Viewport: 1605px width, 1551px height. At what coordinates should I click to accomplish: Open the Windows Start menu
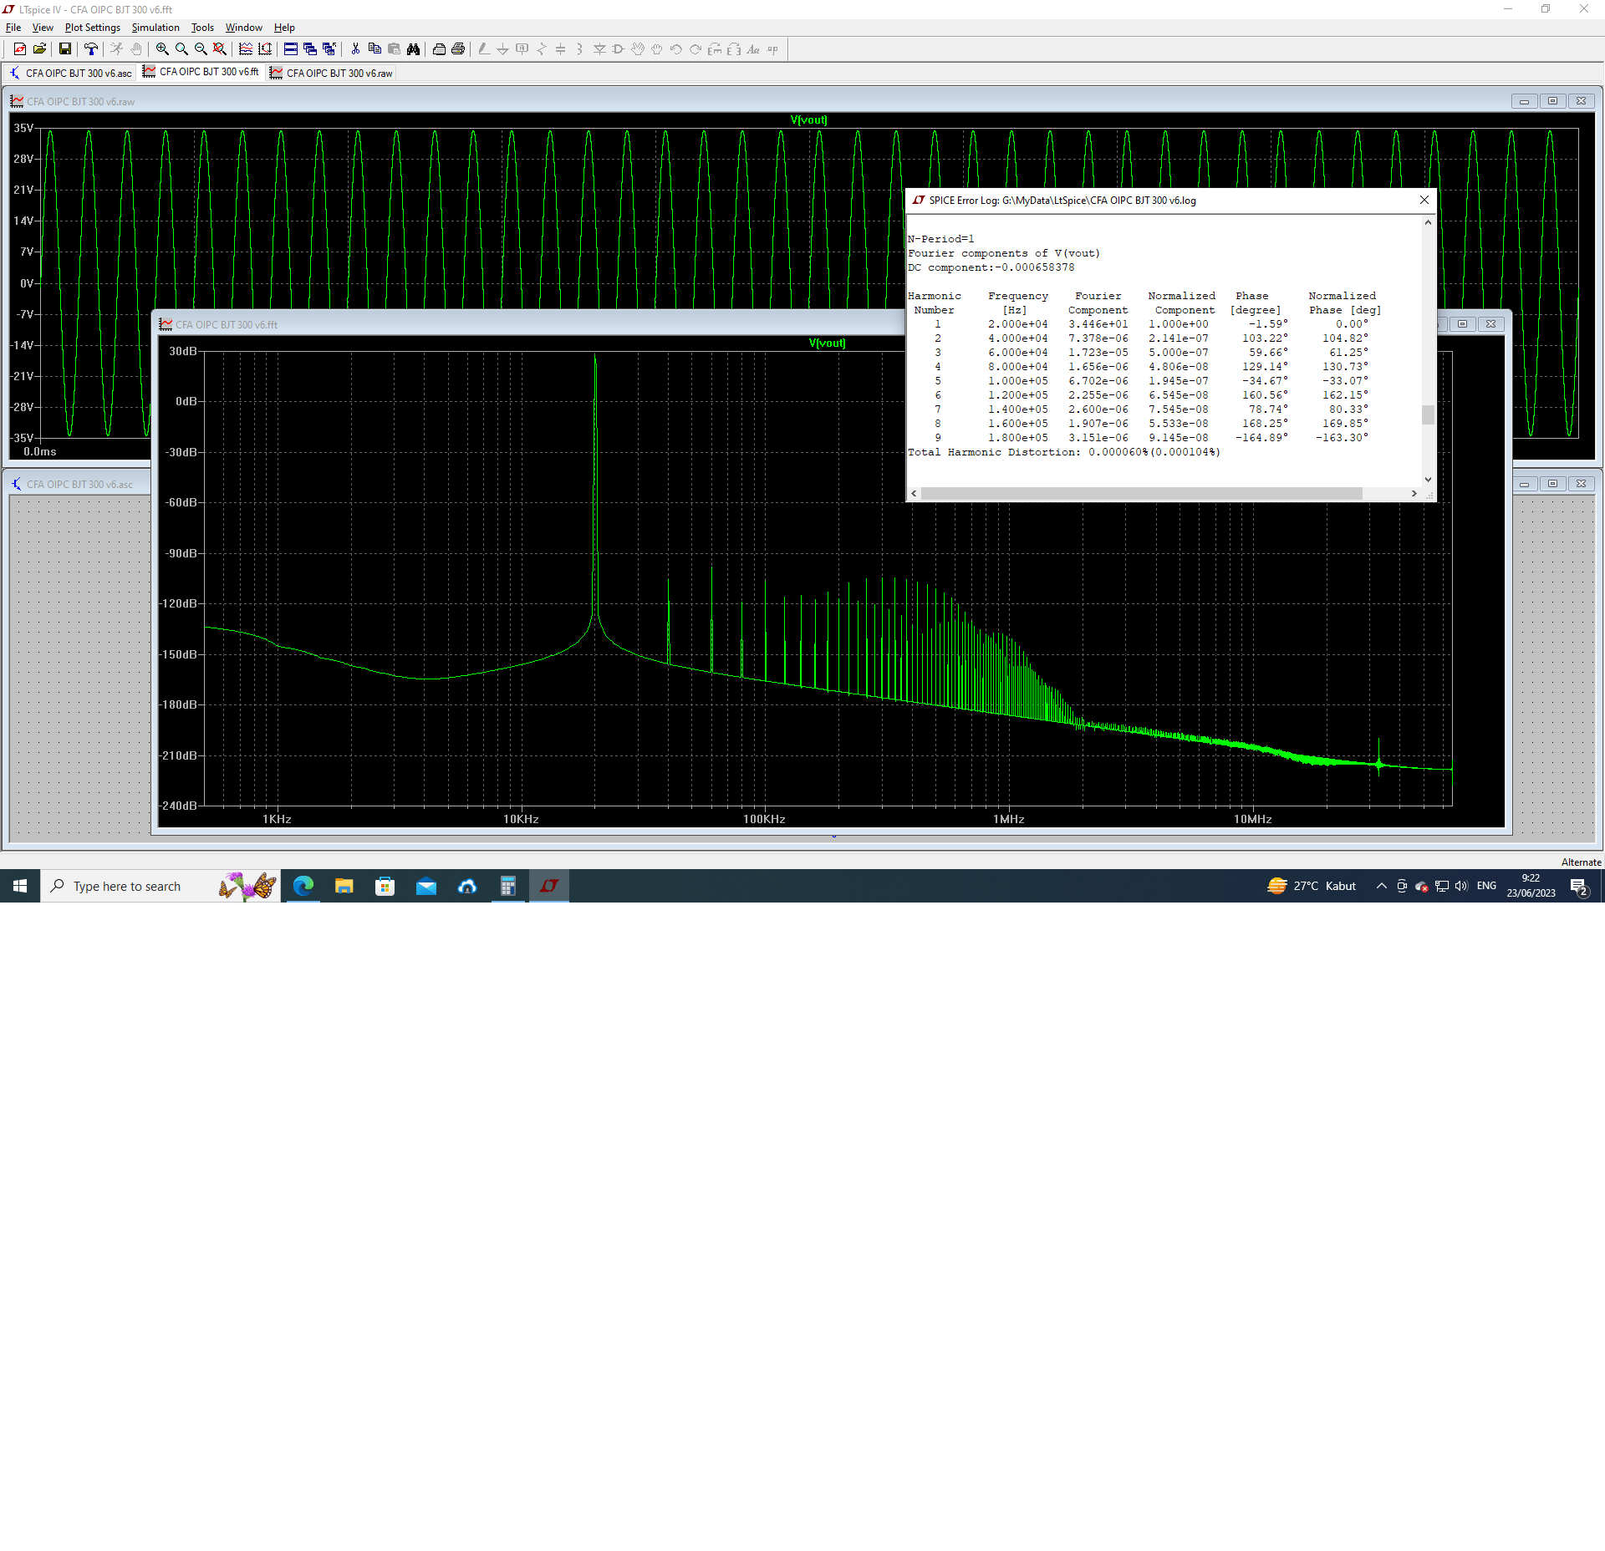click(20, 886)
